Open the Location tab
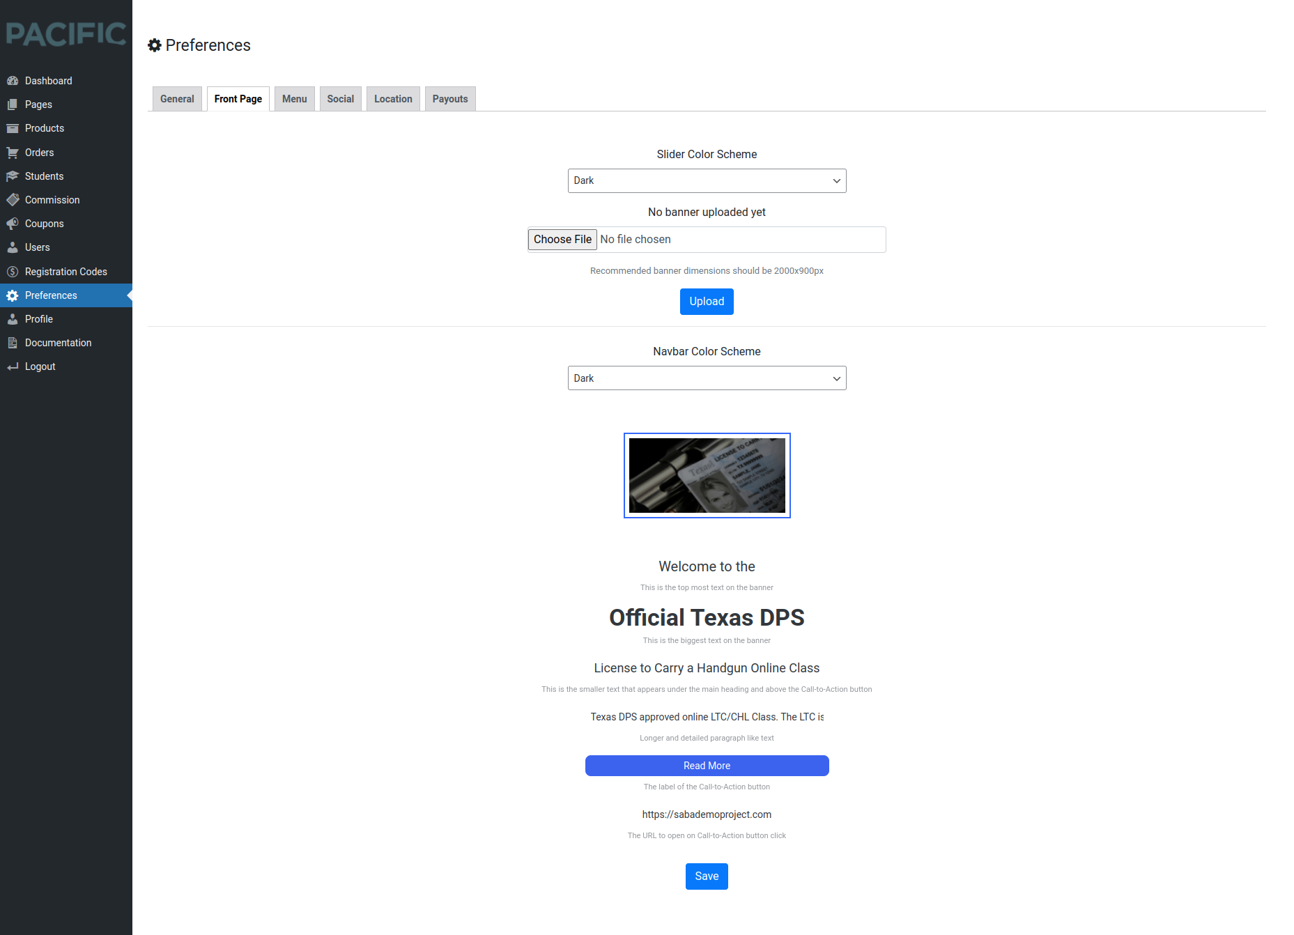The width and height of the screenshot is (1294, 935). coord(393,99)
